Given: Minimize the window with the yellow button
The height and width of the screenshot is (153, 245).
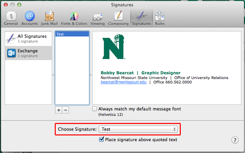Looking at the screenshot, I should pyautogui.click(x=13, y=5).
